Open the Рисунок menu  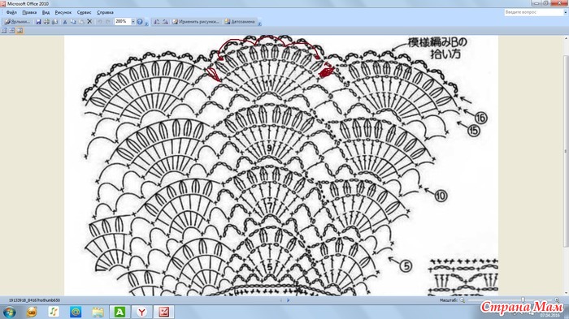point(63,12)
